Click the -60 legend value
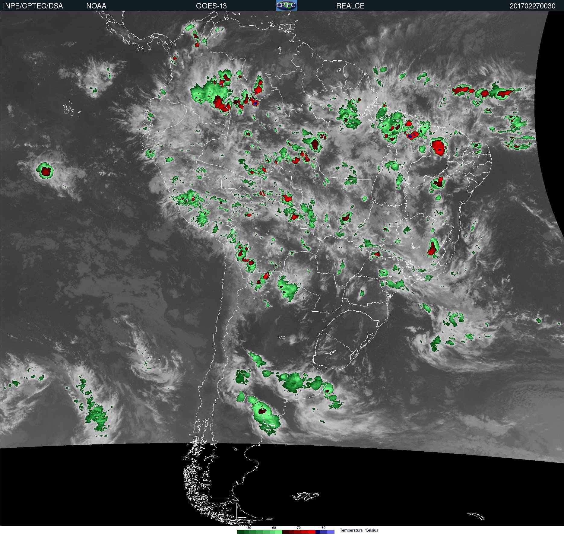The width and height of the screenshot is (564, 534). (273, 528)
